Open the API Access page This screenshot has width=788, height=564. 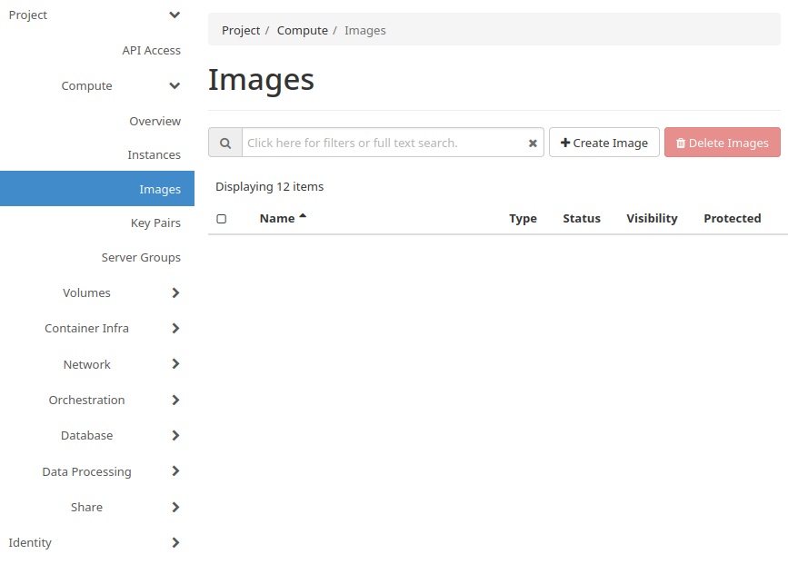tap(151, 51)
